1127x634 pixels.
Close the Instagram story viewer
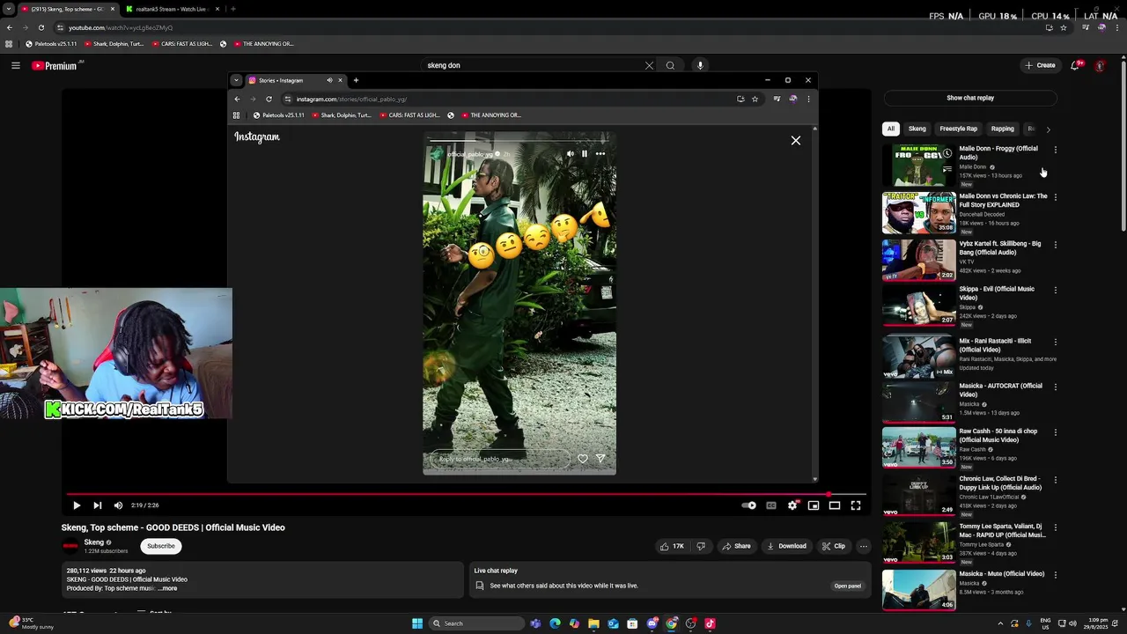tap(796, 141)
